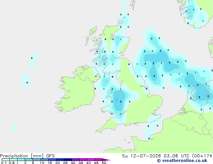
Task: Click the 0.5–1 mm legend color swatch
Action: (13, 160)
